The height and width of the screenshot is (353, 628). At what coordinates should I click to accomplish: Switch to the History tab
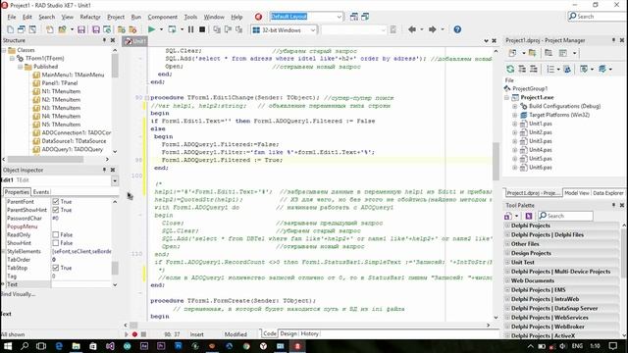tap(309, 333)
